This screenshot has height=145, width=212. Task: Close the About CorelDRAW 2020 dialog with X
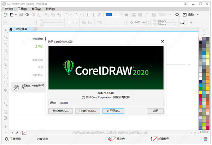pos(163,41)
